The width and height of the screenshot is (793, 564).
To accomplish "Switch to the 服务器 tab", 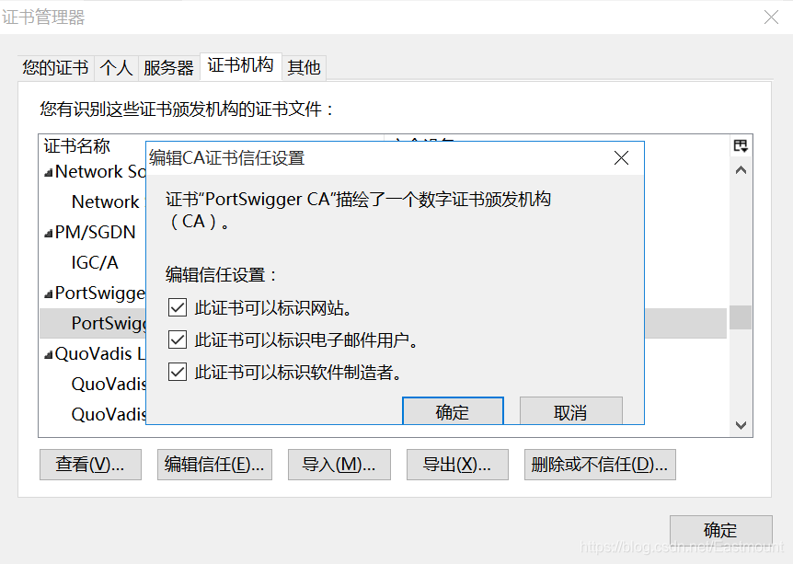I will [169, 68].
